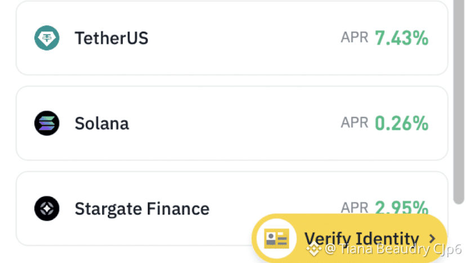Click the APR label beside TetherUS

click(x=355, y=38)
